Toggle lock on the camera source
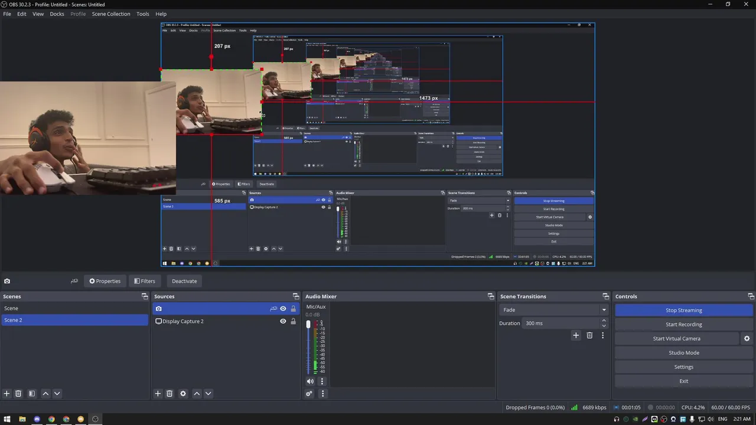The width and height of the screenshot is (756, 425). (x=293, y=309)
